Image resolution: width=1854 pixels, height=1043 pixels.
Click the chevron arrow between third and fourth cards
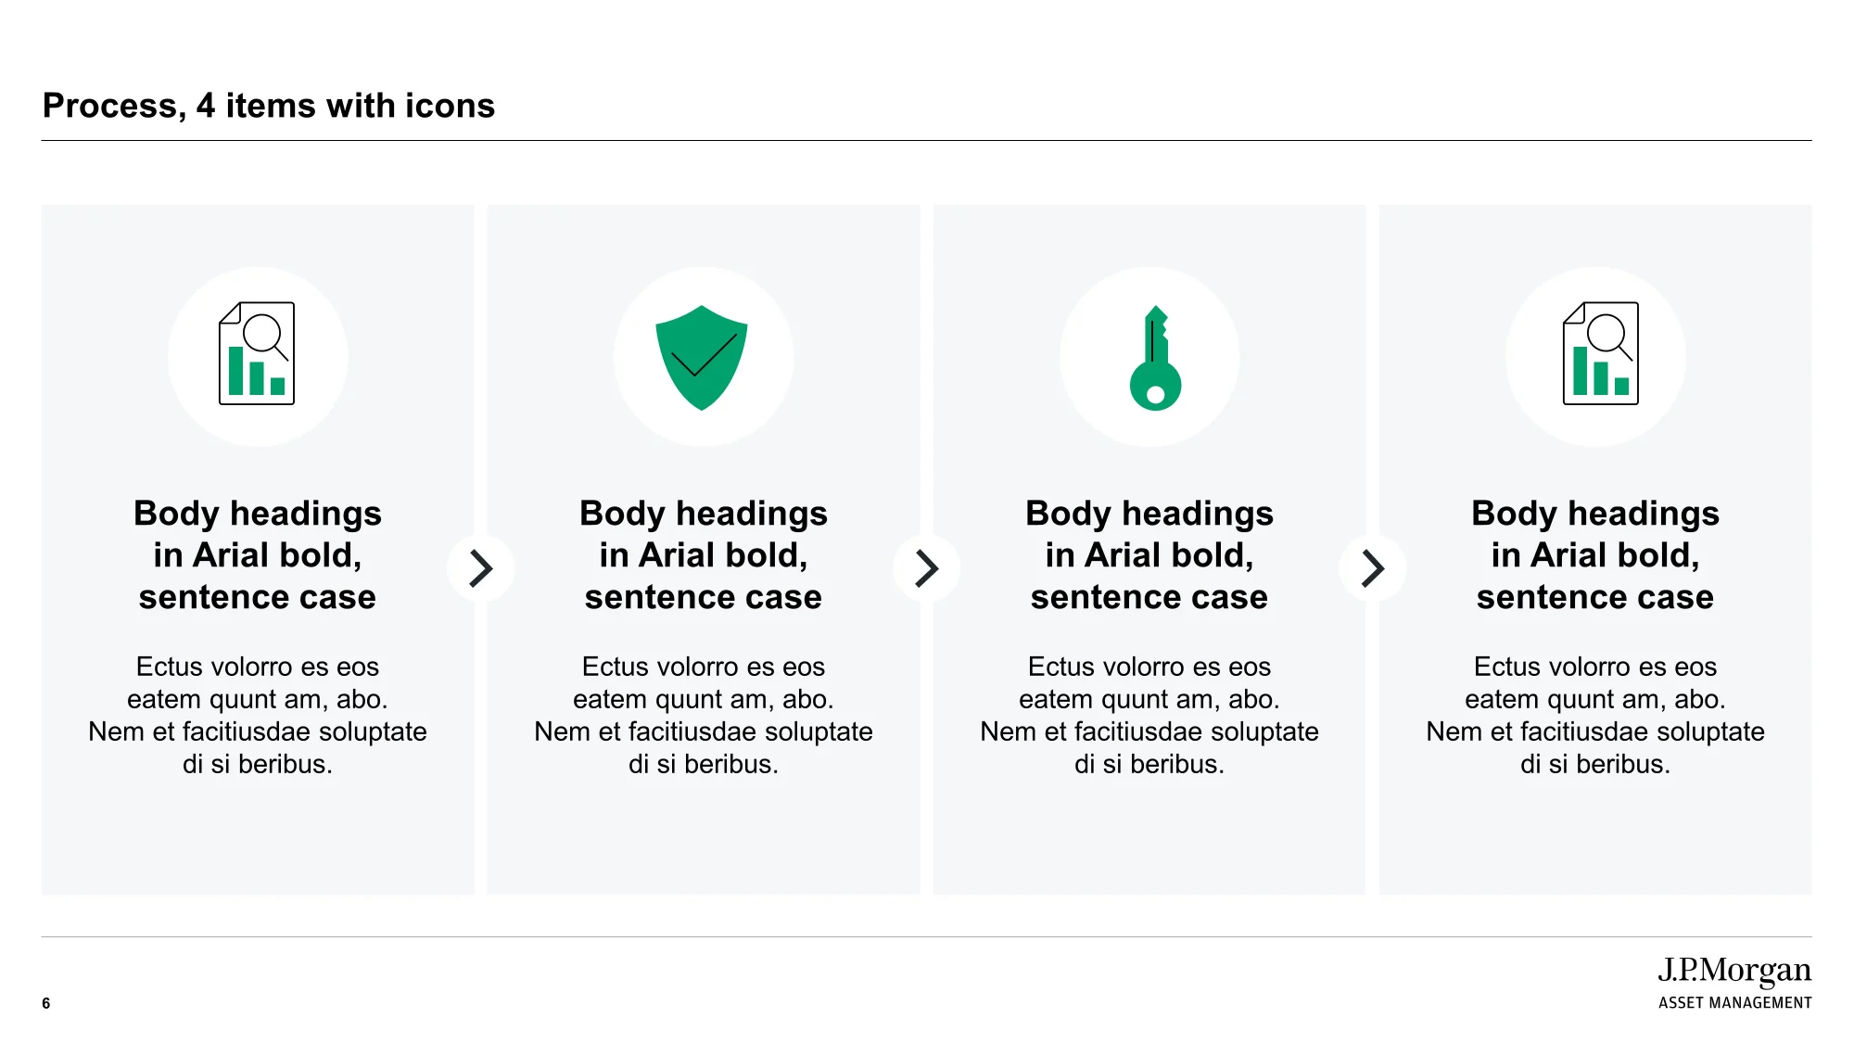click(x=1373, y=568)
